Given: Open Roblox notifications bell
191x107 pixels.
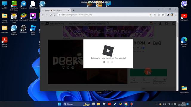Looking at the screenshot, I should (x=160, y=23).
